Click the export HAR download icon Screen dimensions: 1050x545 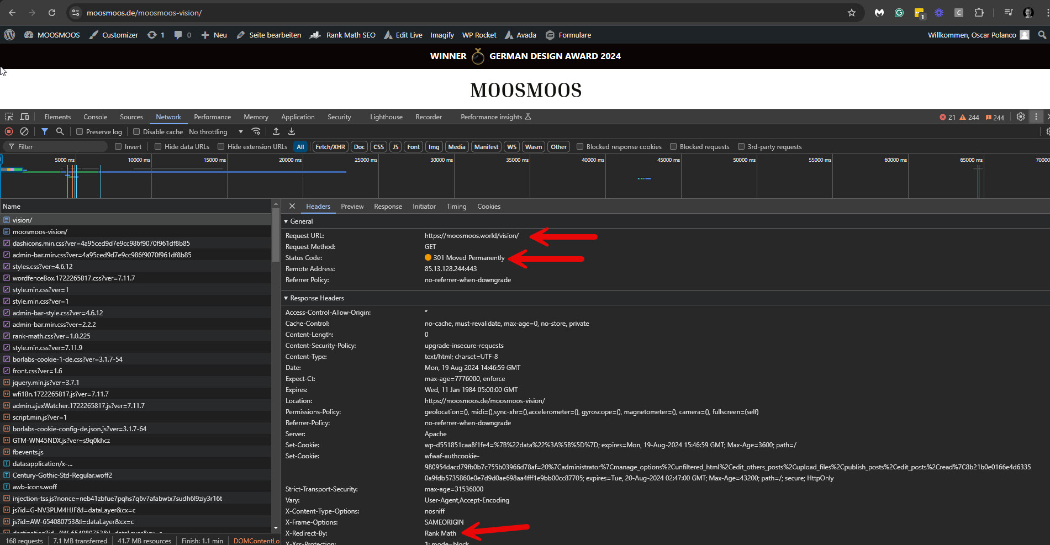pos(292,131)
